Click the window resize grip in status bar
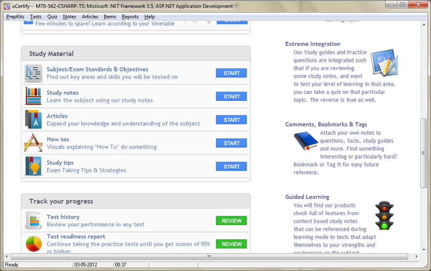 (426, 266)
